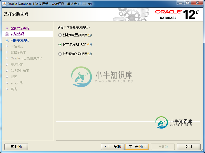205x153 pixels.
Task: Choose the 仅安装数据库软件(D) radio option
Action: tap(75, 44)
